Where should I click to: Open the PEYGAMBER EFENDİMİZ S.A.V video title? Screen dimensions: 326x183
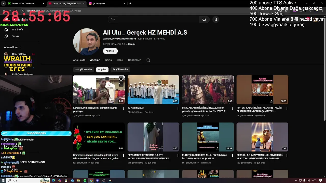149,157
